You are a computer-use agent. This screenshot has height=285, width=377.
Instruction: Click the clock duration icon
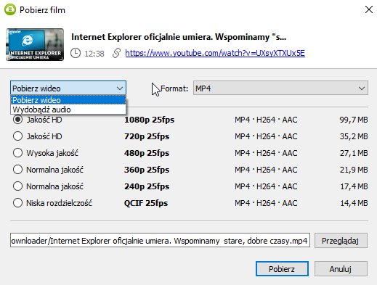tap(76, 53)
